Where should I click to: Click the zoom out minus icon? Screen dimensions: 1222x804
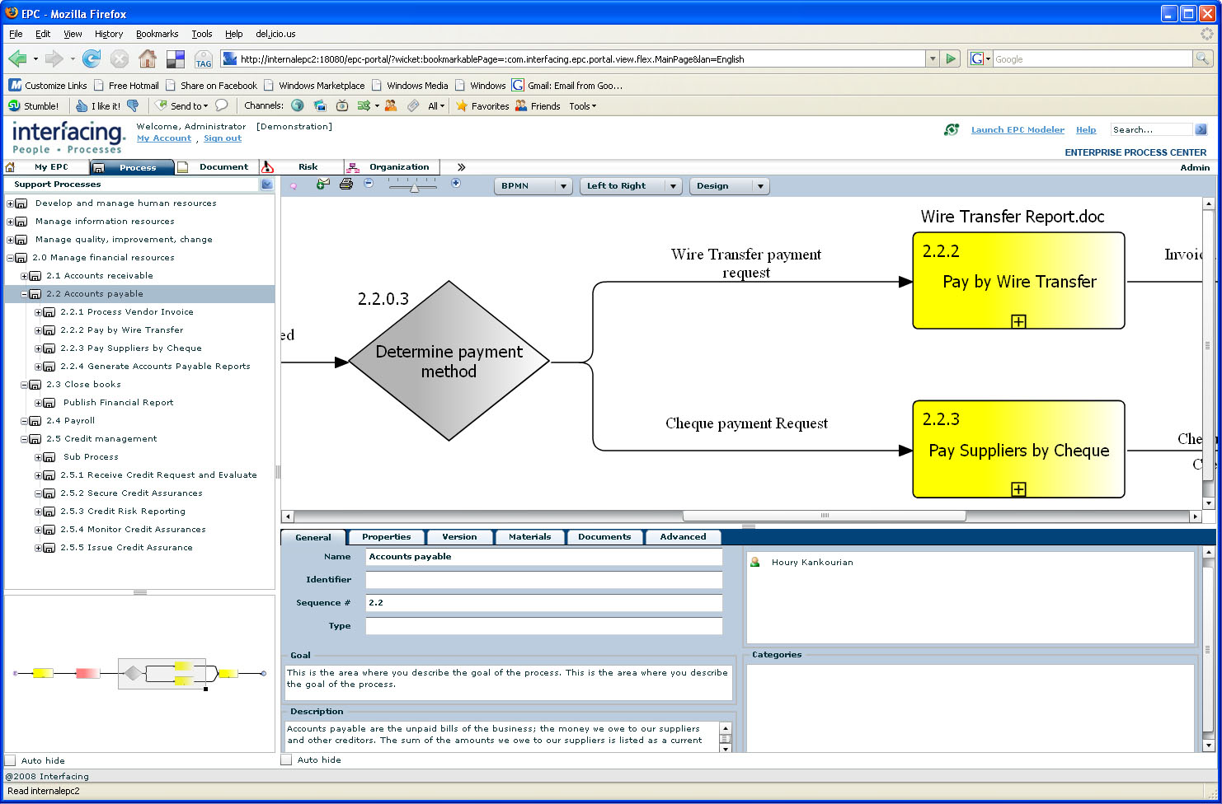(369, 184)
